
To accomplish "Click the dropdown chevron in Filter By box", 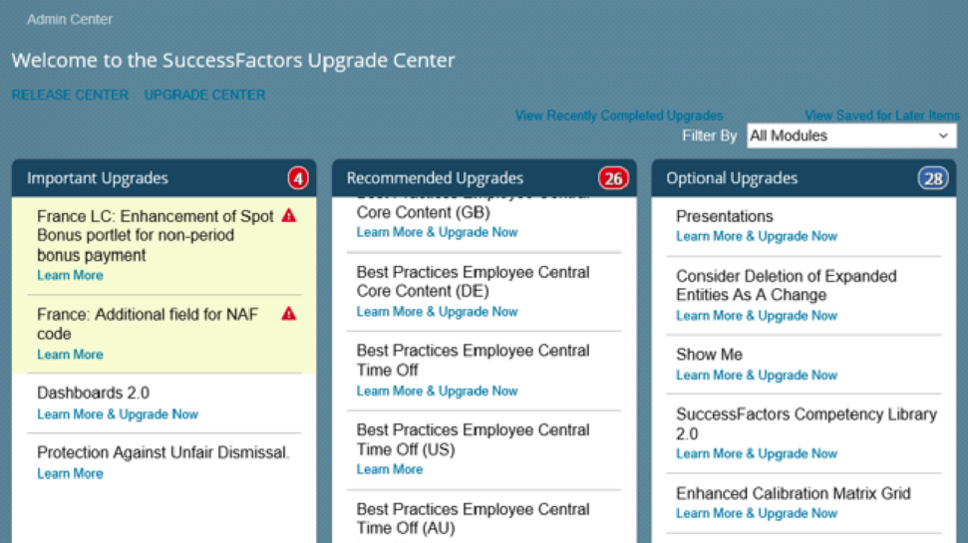I will click(943, 136).
